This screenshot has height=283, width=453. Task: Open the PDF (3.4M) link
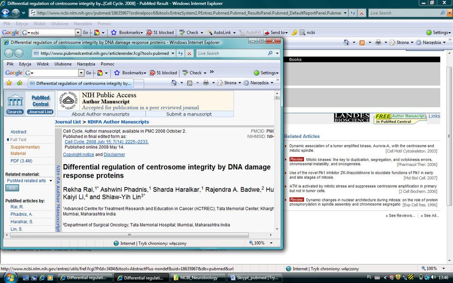pyautogui.click(x=21, y=161)
